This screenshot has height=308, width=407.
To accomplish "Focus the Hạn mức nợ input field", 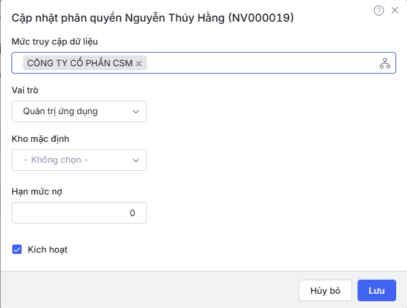I will pos(79,213).
